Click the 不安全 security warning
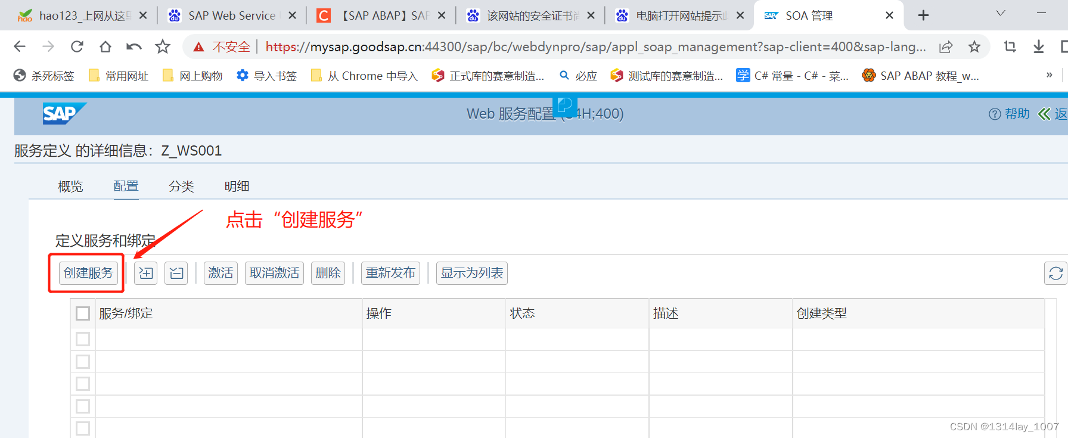The height and width of the screenshot is (438, 1068). [221, 46]
